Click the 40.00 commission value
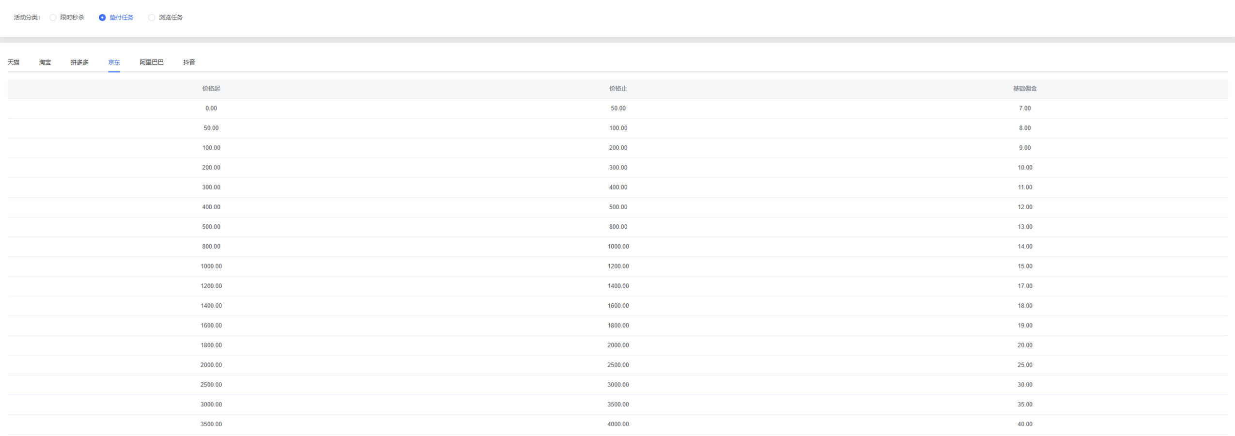Viewport: 1235px width, 436px height. click(x=1025, y=424)
